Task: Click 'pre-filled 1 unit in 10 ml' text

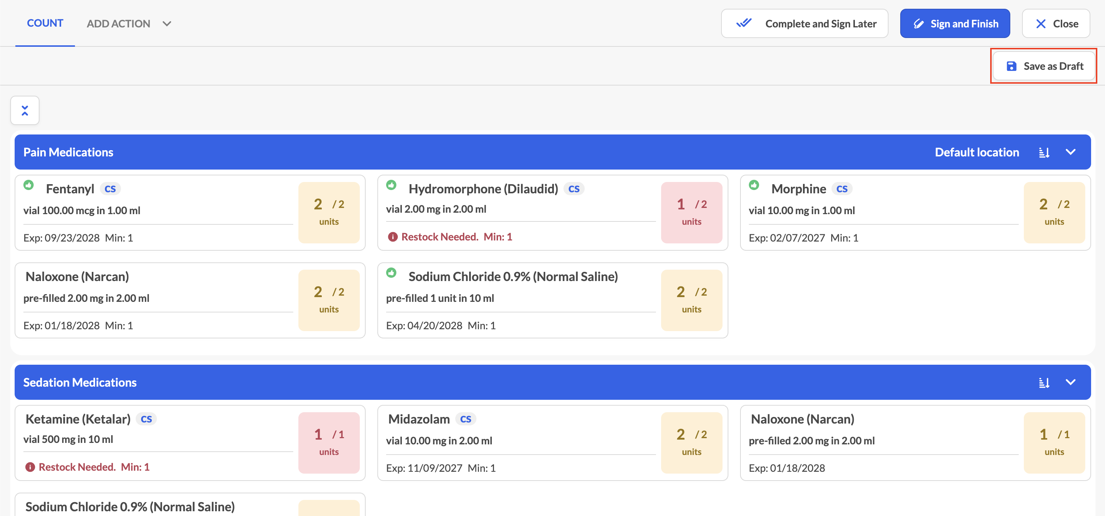Action: [x=440, y=298]
